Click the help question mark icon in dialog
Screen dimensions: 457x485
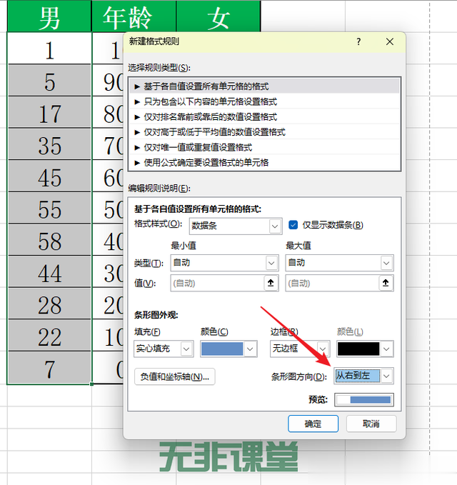358,41
